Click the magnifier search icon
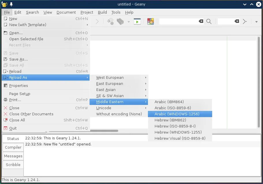Image resolution: width=263 pixels, height=184 pixels. [x=209, y=21]
